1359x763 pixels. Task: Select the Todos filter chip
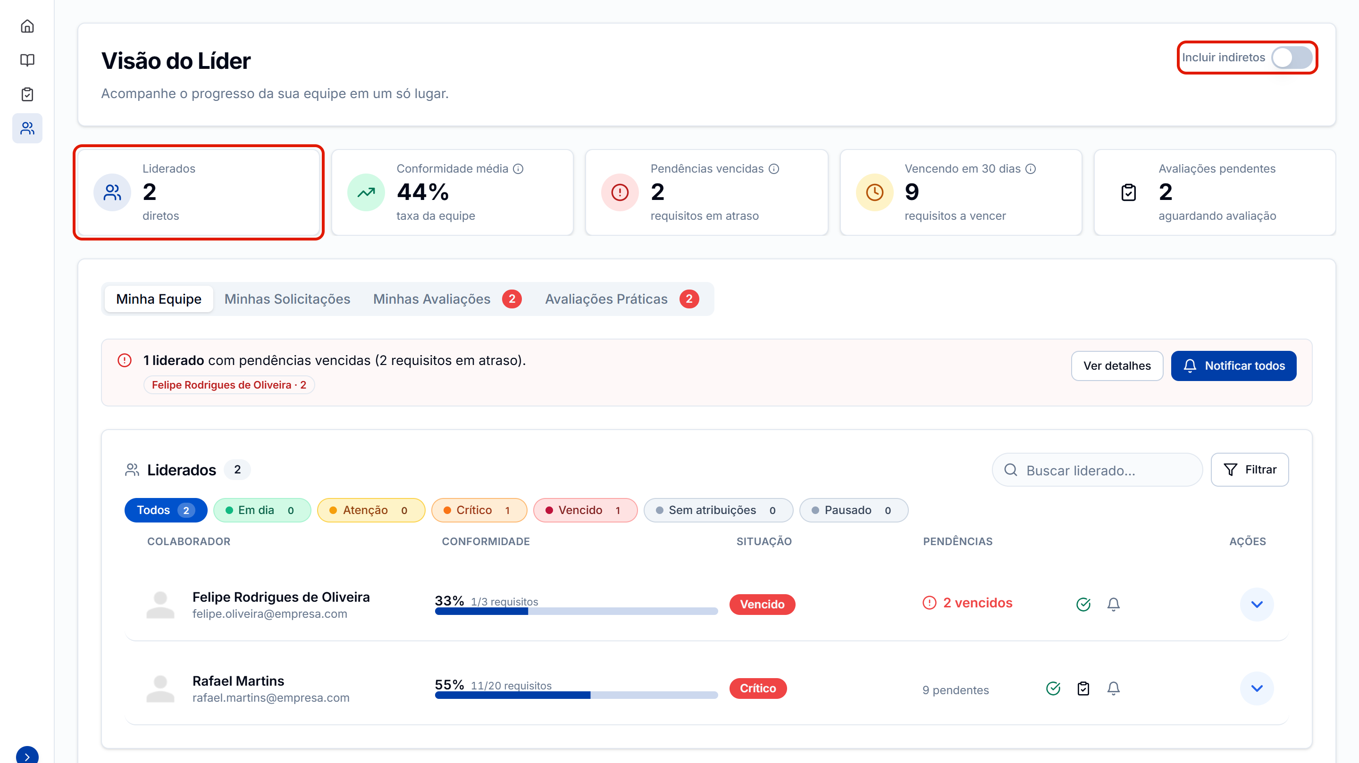click(166, 510)
